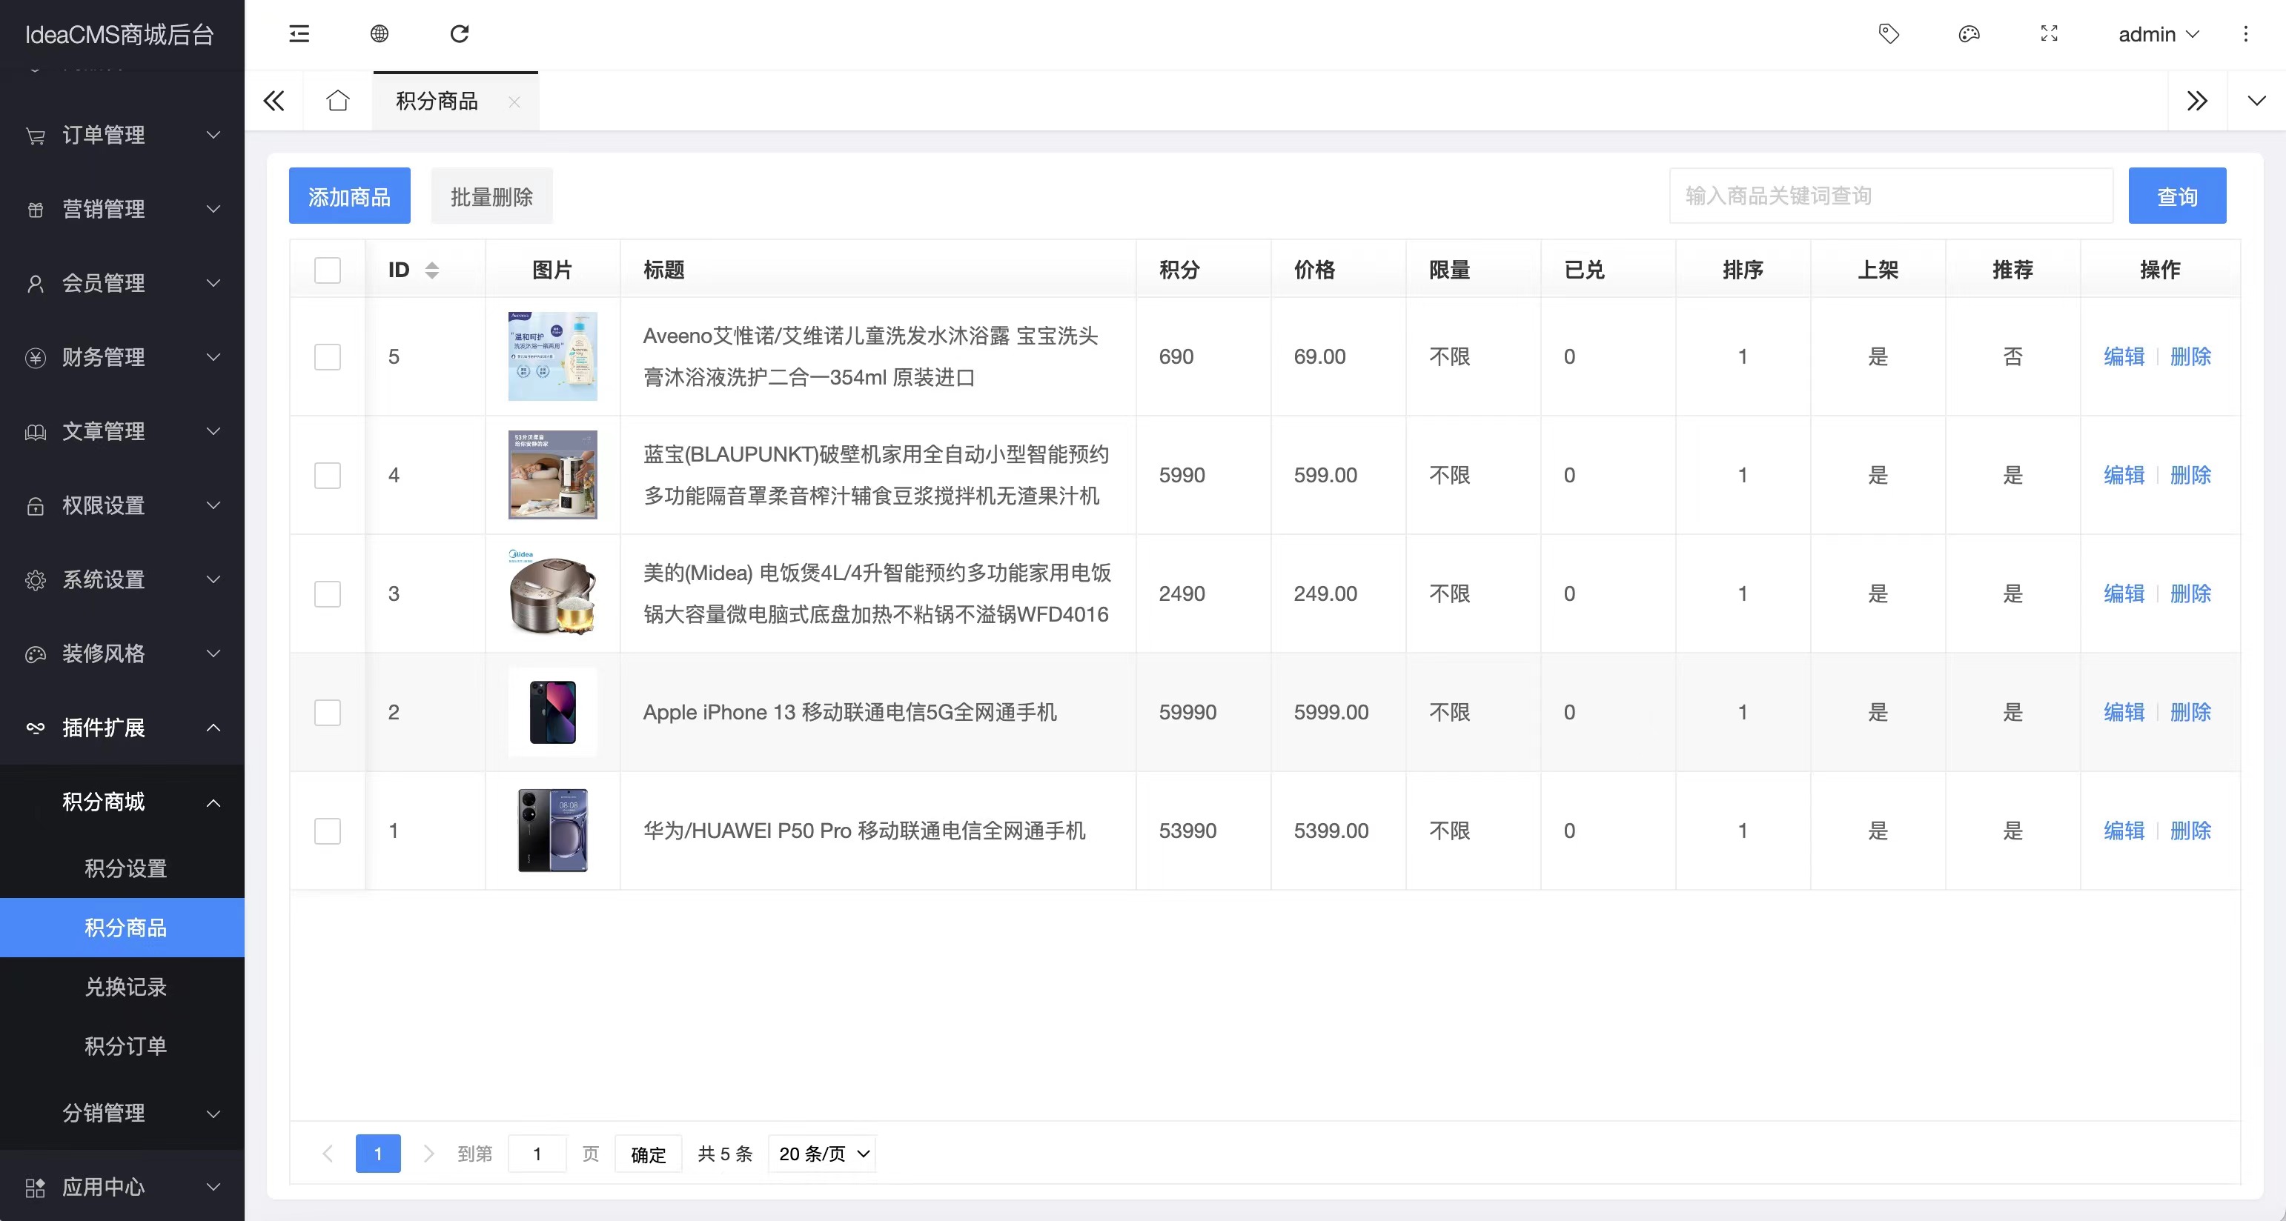Open 系统设置 menu label in sidebar
This screenshot has height=1221, width=2286.
click(103, 580)
